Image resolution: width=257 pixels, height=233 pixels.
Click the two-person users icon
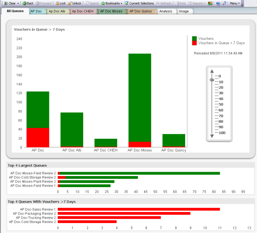point(210,3)
